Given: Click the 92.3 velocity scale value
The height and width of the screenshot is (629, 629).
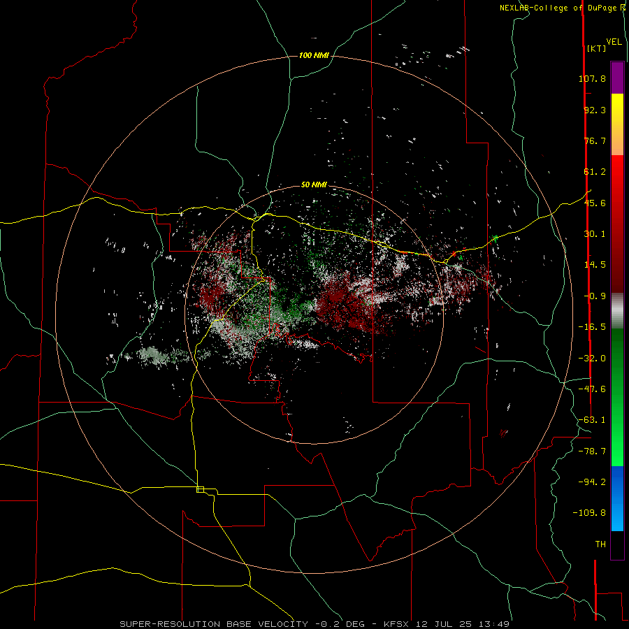Looking at the screenshot, I should coord(595,110).
